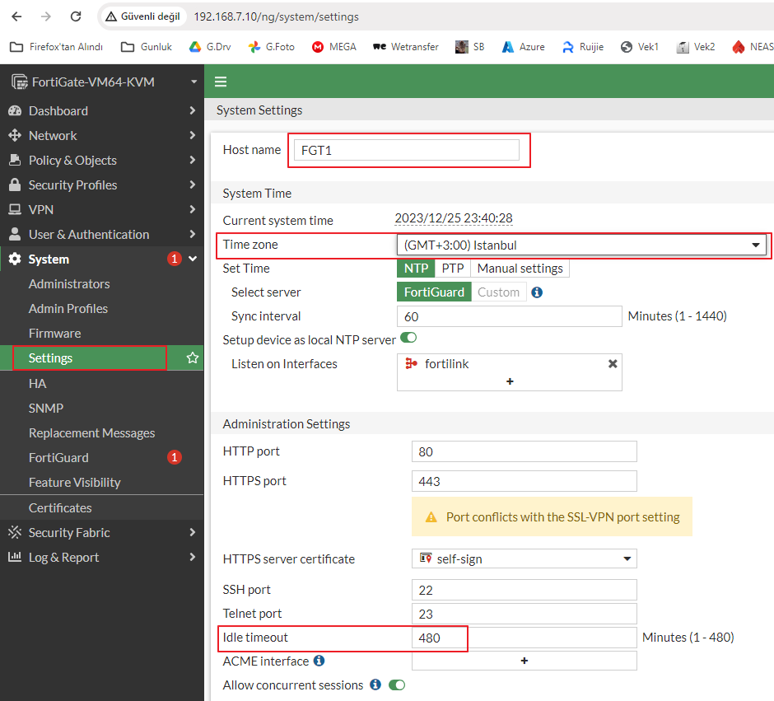Toggle sidebar with hamburger menu icon

click(x=221, y=82)
